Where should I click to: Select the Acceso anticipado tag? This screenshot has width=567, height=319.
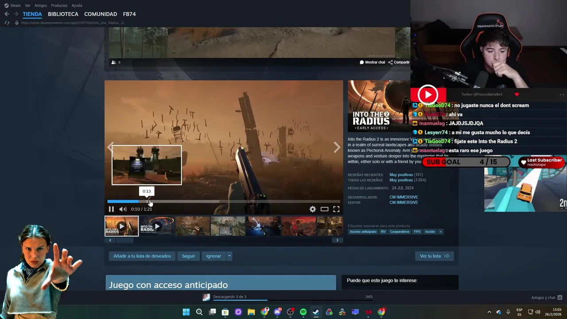point(363,232)
